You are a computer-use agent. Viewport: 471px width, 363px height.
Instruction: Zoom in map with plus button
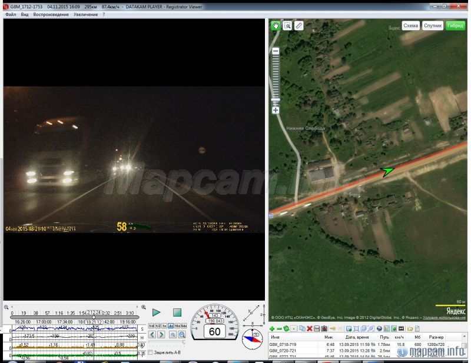pyautogui.click(x=276, y=110)
